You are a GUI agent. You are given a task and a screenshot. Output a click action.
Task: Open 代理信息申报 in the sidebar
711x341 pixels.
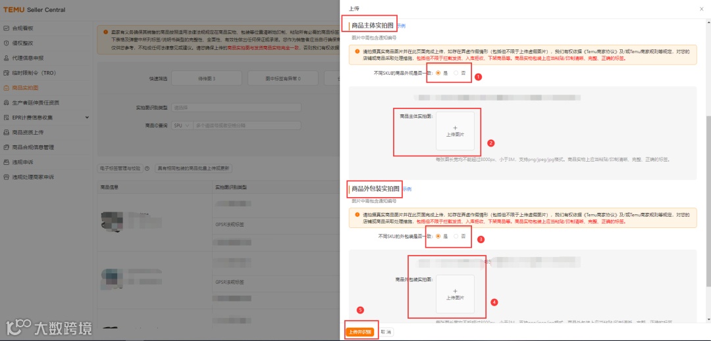coord(28,58)
